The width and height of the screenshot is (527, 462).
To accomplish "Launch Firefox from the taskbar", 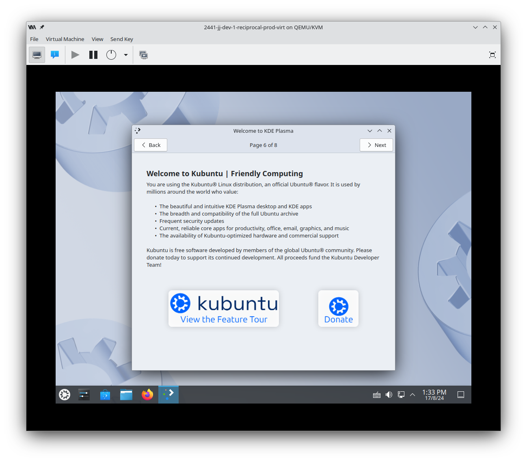I will [x=147, y=395].
